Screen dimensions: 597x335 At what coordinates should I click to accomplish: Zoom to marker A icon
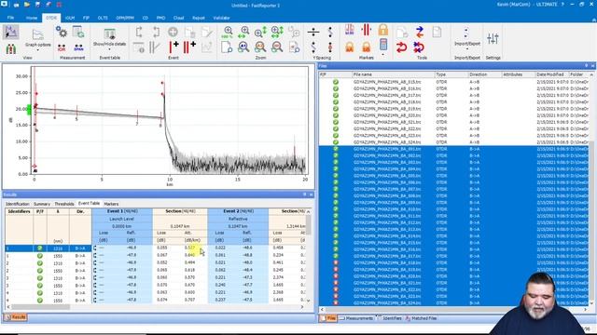(243, 47)
